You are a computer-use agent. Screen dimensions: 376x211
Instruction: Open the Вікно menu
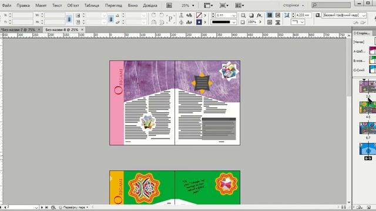point(133,5)
